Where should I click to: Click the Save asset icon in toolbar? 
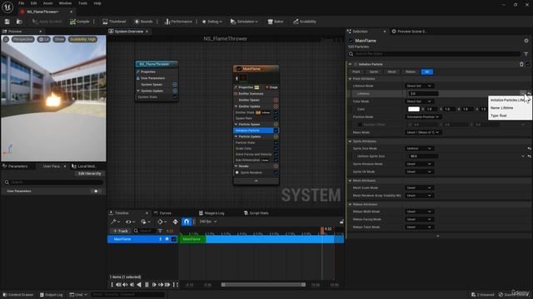coord(7,22)
